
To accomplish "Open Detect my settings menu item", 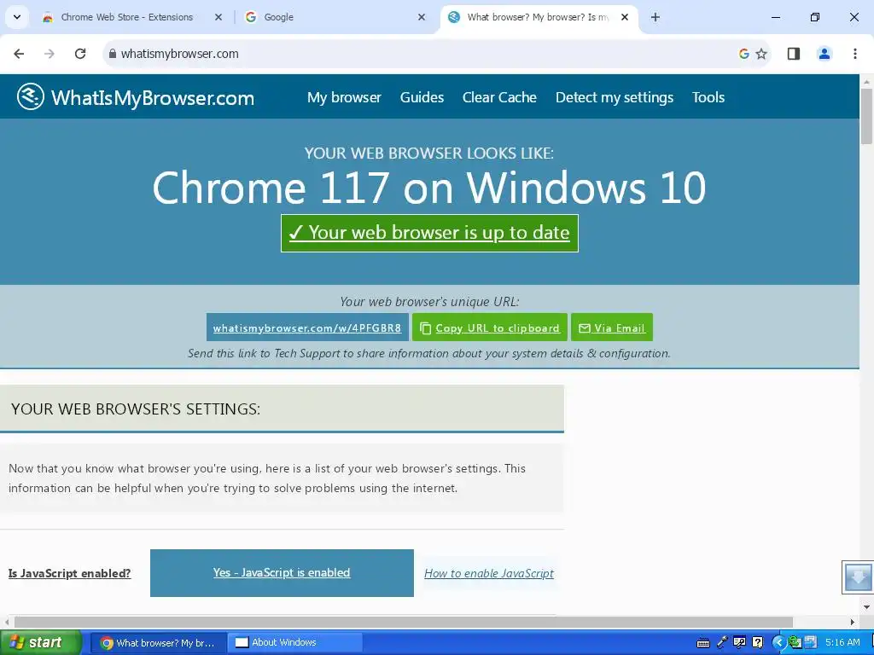I will [615, 97].
